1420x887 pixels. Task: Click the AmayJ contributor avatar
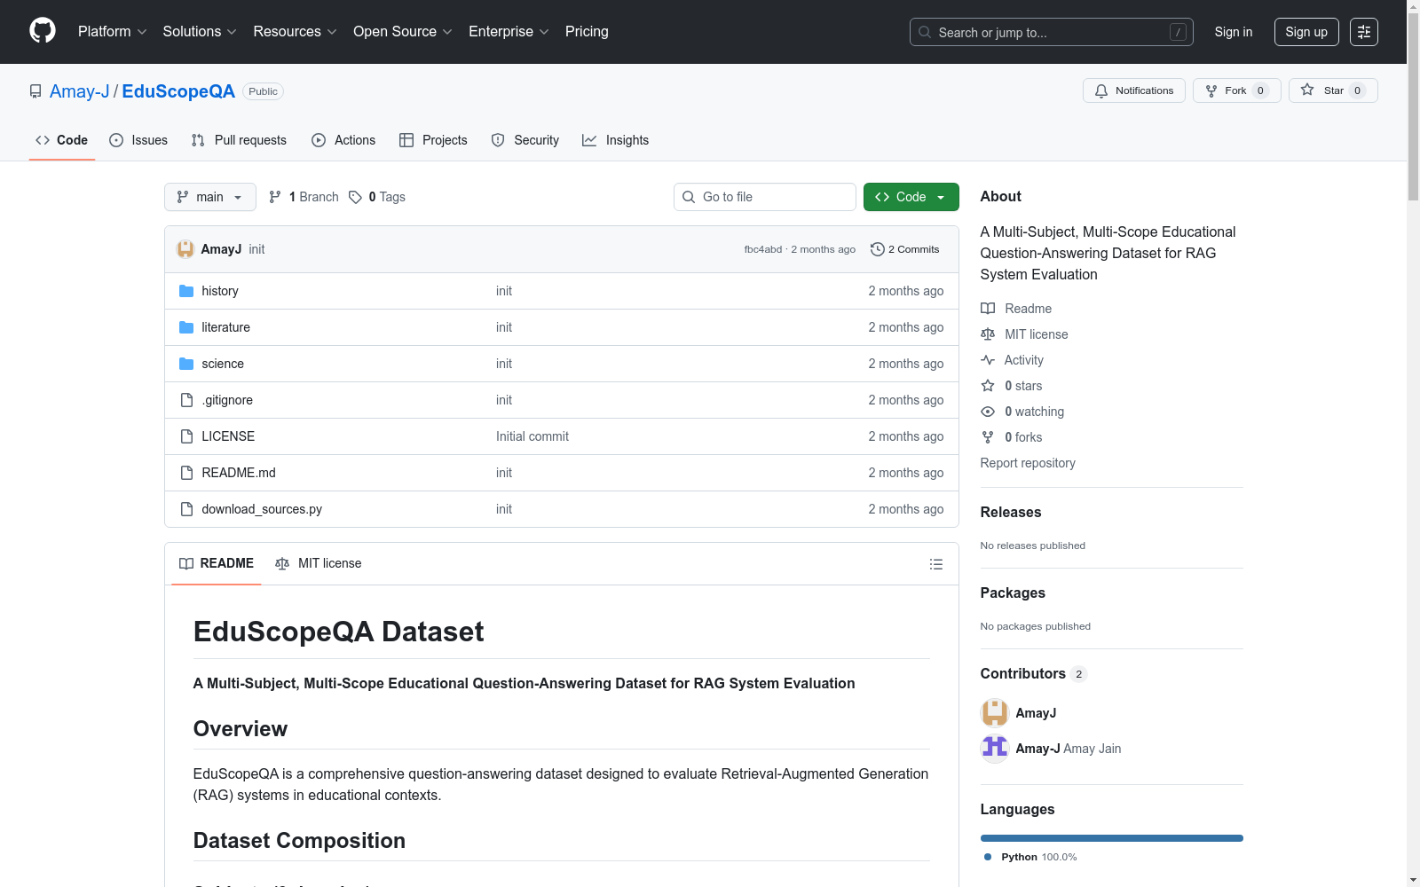(995, 713)
